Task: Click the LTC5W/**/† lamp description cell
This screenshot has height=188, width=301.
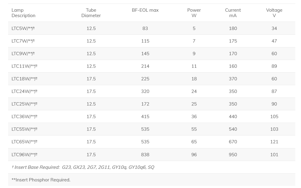Action: coord(23,28)
